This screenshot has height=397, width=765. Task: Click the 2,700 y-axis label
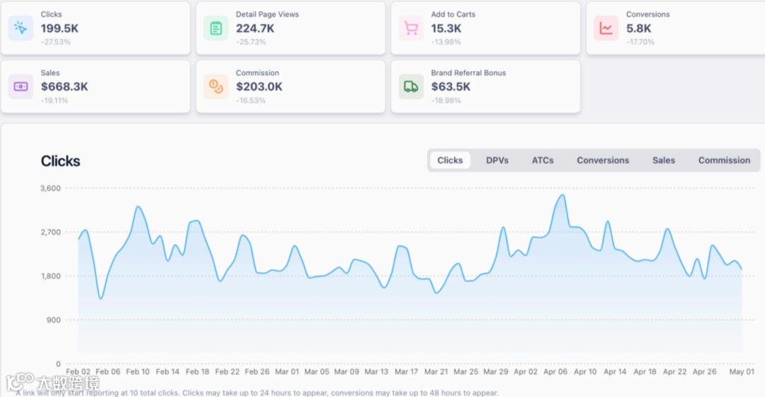point(51,232)
